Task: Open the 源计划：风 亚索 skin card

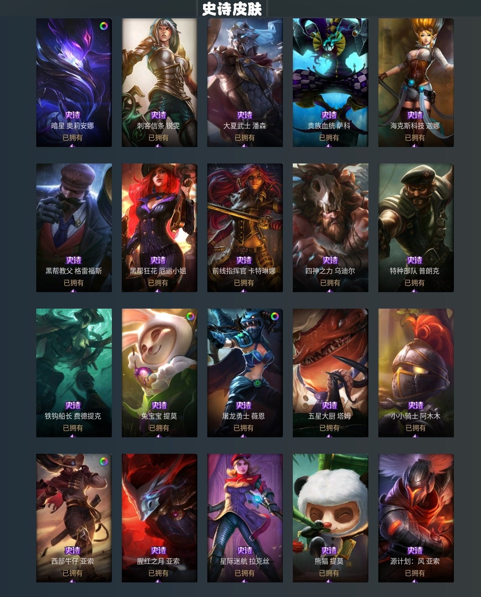Action: [416, 518]
